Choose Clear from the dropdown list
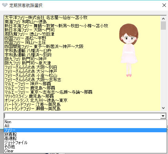This screenshot has height=154, width=168. 85,151
